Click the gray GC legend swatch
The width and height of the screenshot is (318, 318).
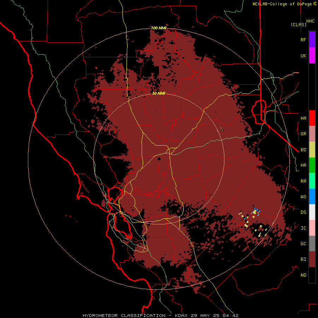(x=312, y=243)
